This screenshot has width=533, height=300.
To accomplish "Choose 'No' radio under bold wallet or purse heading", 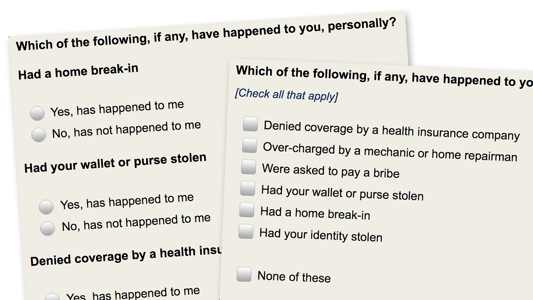I will pos(47,227).
